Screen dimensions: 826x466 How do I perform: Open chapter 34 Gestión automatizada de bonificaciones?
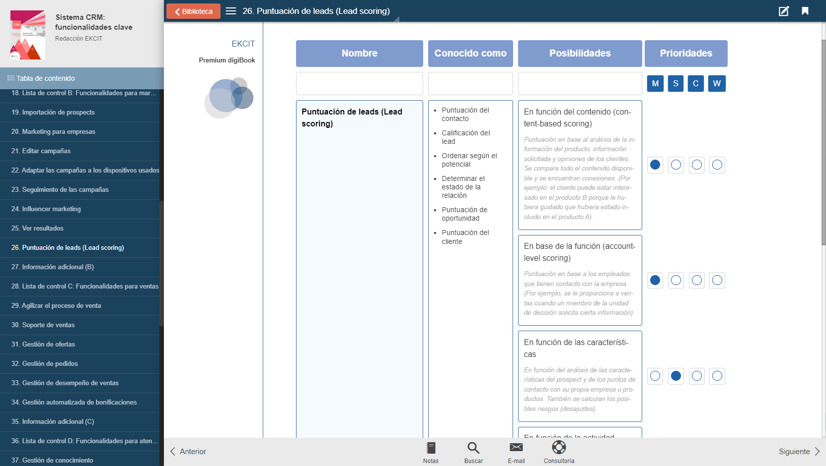pyautogui.click(x=79, y=403)
